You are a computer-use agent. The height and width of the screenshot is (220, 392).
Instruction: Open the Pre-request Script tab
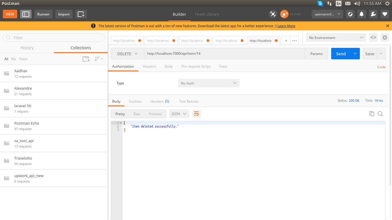click(196, 66)
